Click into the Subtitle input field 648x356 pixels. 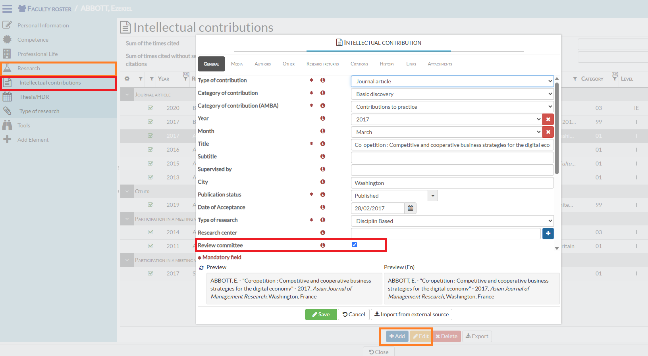(452, 158)
